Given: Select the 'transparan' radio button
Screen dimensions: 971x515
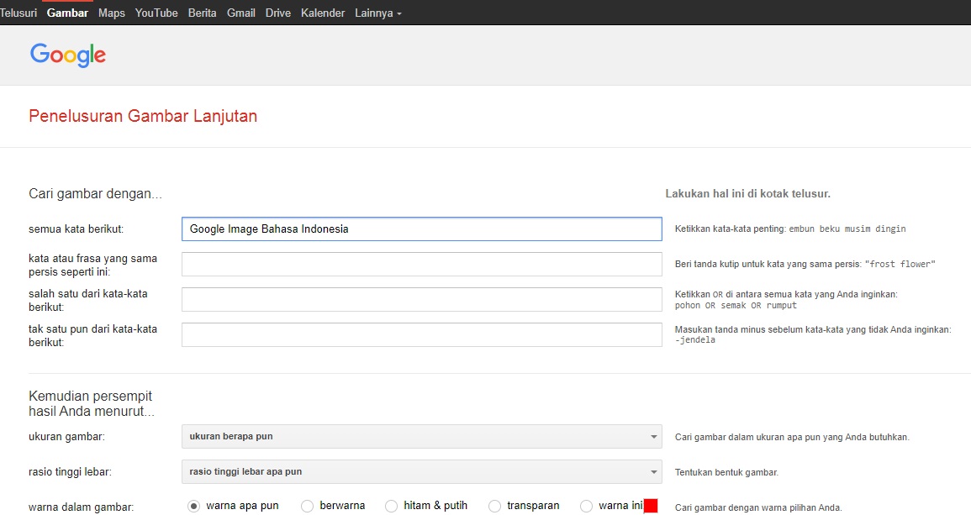Looking at the screenshot, I should pos(495,507).
